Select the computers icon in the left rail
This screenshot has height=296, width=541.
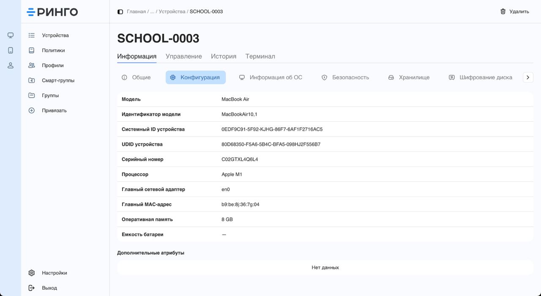click(10, 35)
